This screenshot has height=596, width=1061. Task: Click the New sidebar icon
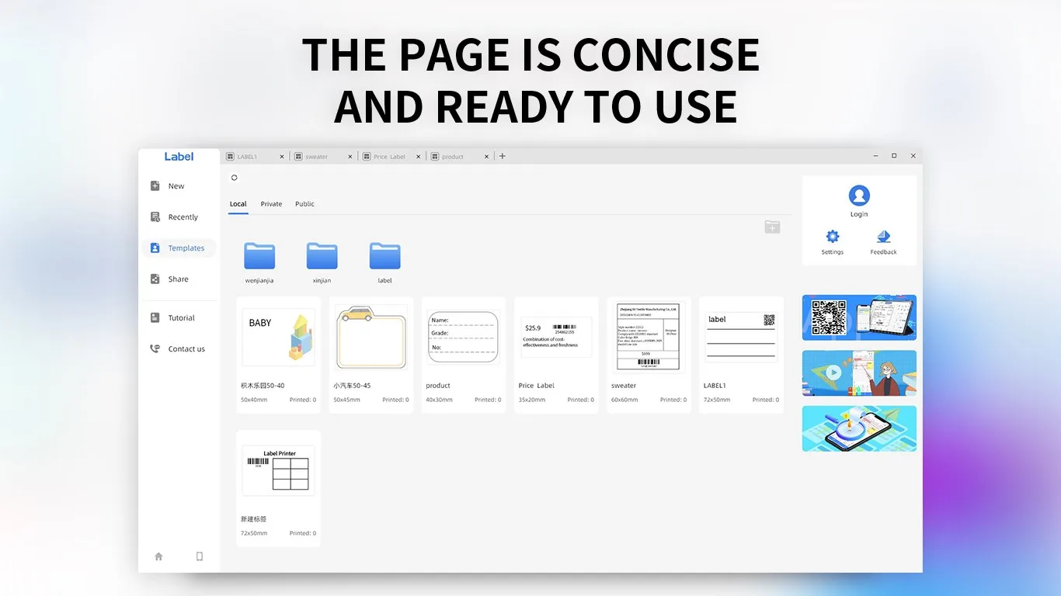tap(155, 186)
